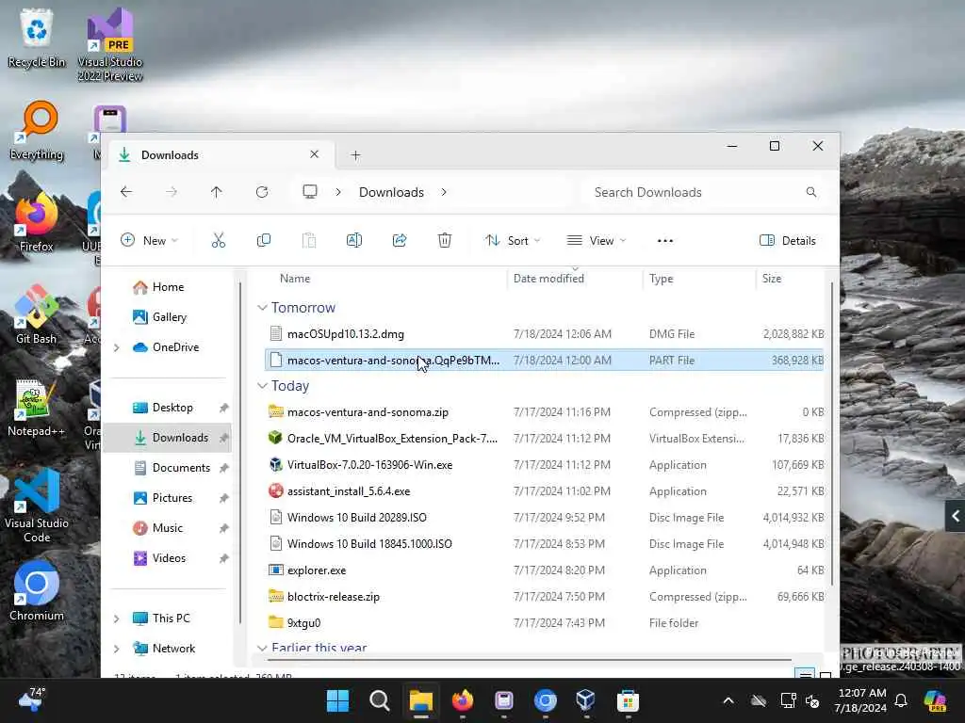The width and height of the screenshot is (965, 723).
Task: Click the search magnifier icon in Explorer
Action: 811,192
